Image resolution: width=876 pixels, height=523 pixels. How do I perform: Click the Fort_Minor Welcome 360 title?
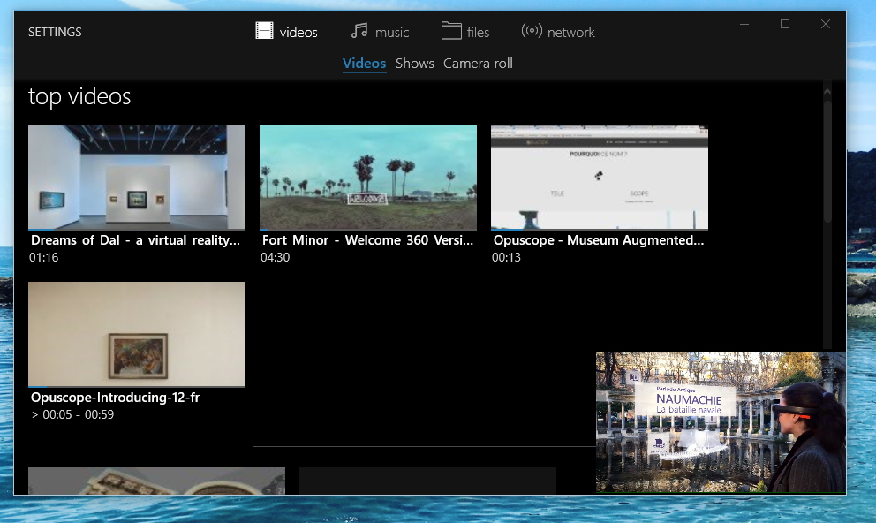pos(367,240)
